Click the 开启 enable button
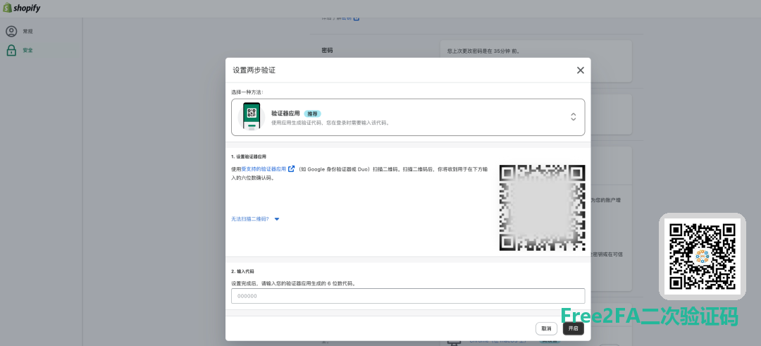The width and height of the screenshot is (761, 346). point(573,328)
